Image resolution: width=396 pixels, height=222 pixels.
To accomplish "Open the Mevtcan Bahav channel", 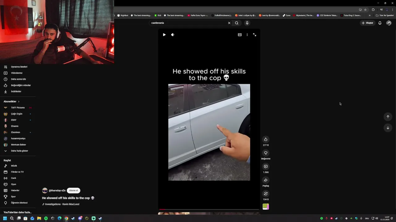I will pos(18,145).
